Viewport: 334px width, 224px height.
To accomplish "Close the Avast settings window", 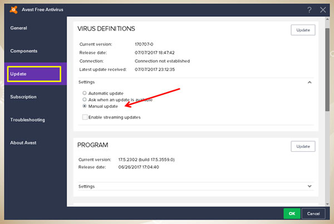I will [x=323, y=10].
